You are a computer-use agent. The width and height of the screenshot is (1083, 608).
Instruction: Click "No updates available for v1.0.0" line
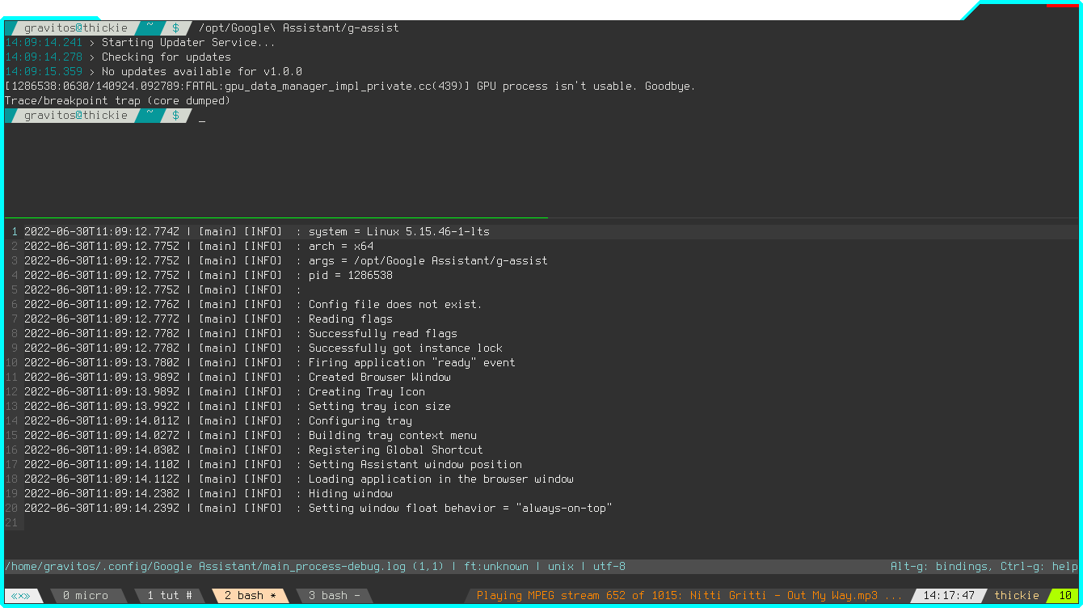[x=202, y=72]
